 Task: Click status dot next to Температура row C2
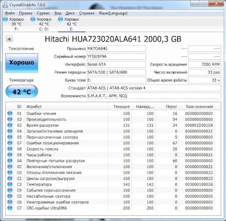click(10, 184)
